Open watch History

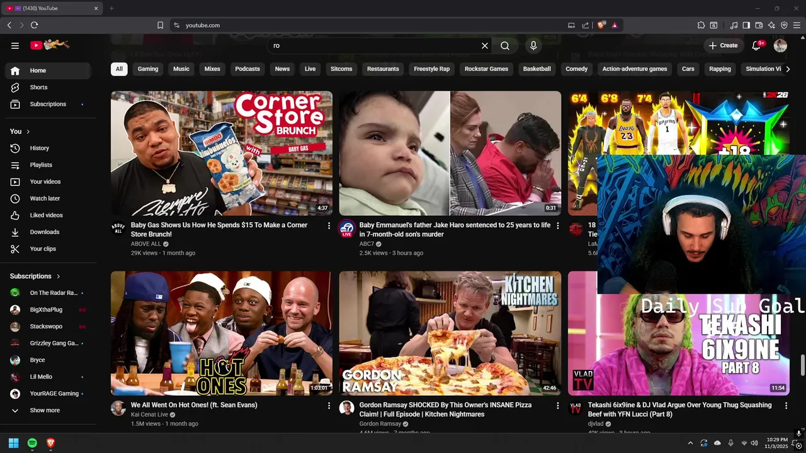[48, 148]
